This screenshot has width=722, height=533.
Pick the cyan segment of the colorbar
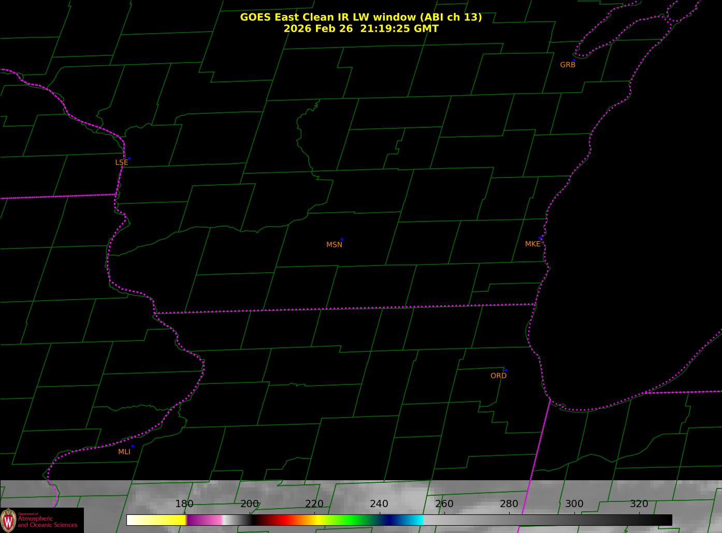click(414, 520)
